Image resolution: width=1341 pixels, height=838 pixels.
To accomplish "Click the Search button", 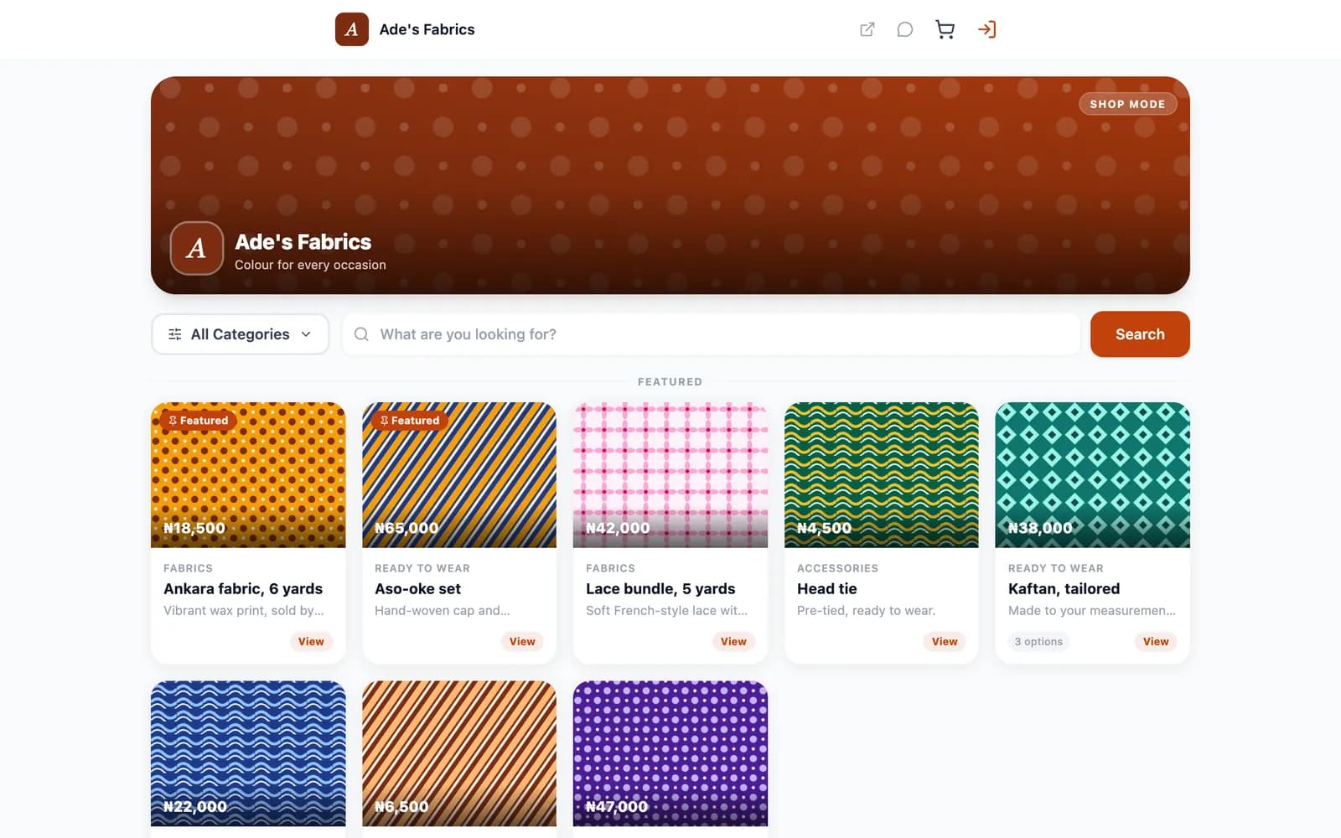I will click(x=1140, y=334).
